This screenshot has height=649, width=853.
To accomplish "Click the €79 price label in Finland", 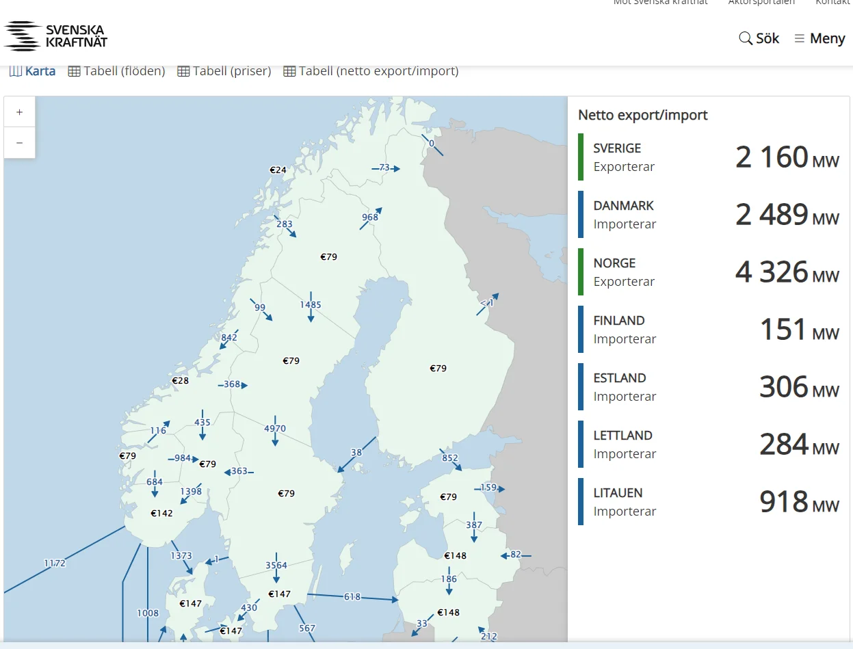I will click(438, 368).
